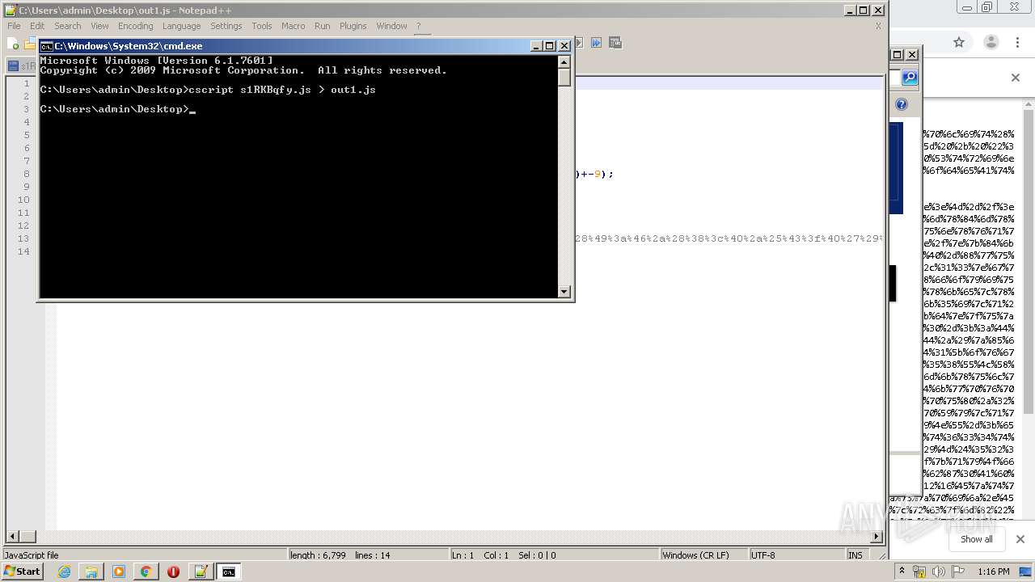Click the Notepad++ title bar app icon
Screen dimensions: 1035x582
click(10, 11)
